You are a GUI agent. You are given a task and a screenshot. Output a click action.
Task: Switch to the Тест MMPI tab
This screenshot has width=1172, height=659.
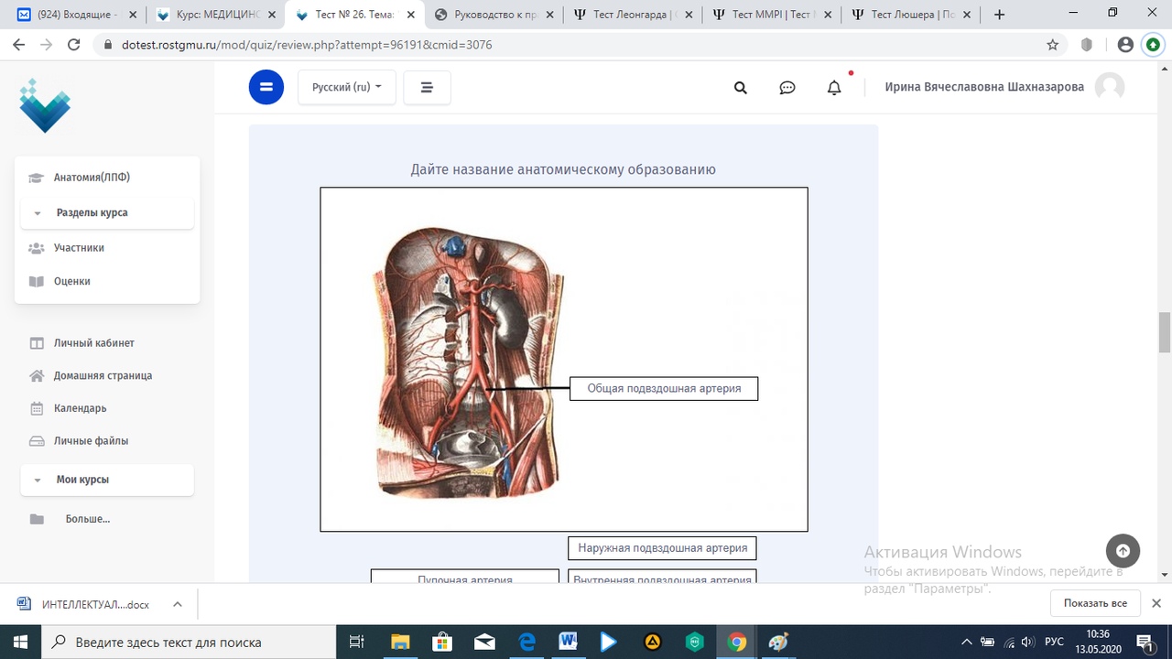[x=771, y=15]
